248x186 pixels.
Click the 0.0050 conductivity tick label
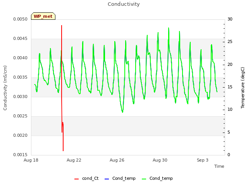coord(21,19)
